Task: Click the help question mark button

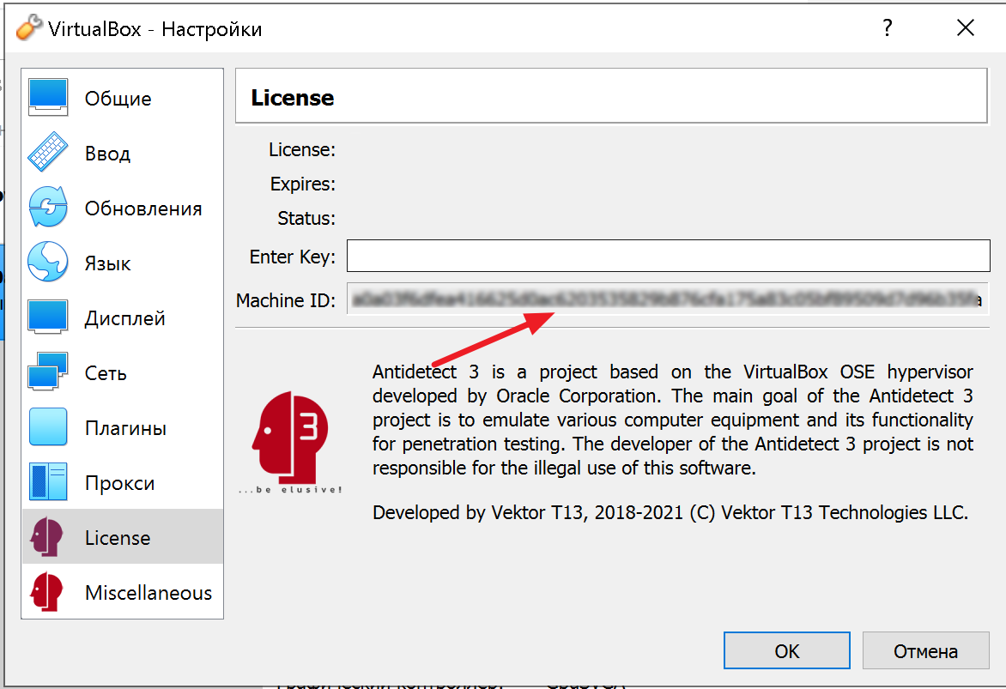Action: 887,27
